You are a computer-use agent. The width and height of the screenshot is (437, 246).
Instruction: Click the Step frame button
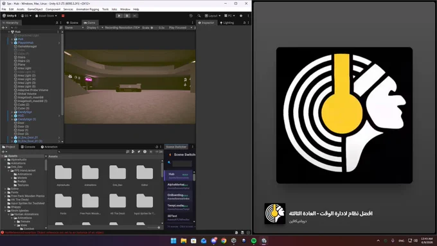(134, 16)
